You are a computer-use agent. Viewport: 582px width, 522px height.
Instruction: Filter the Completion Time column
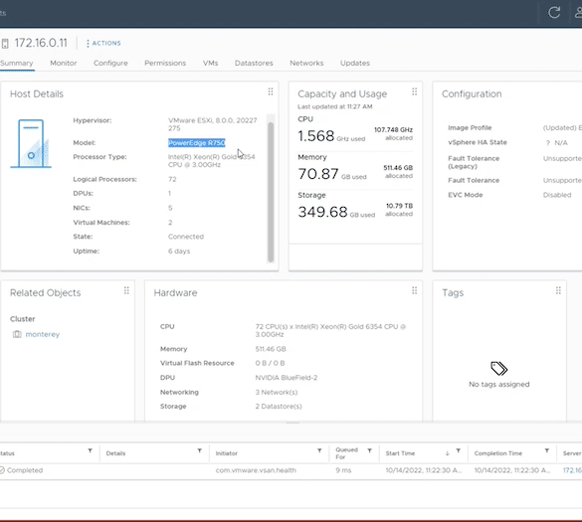[x=547, y=450]
